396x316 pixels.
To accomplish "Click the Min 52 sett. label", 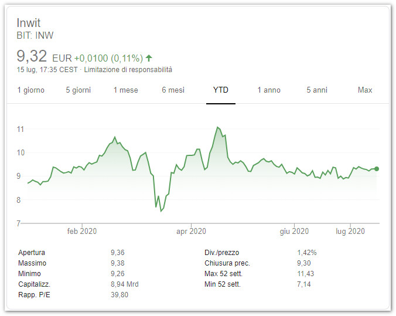I will click(223, 284).
